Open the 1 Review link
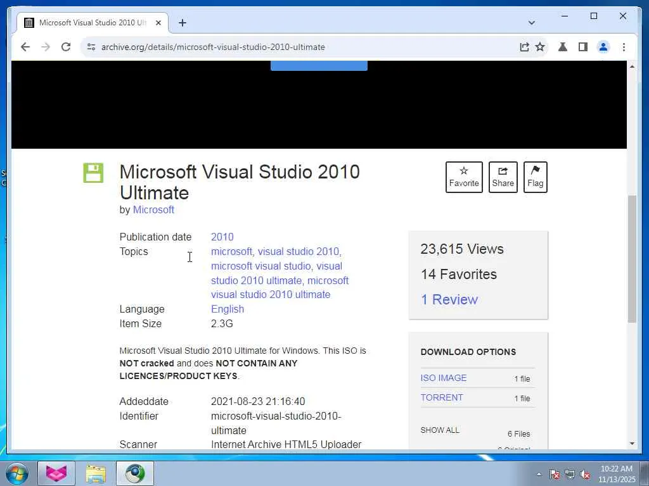 [x=449, y=299]
